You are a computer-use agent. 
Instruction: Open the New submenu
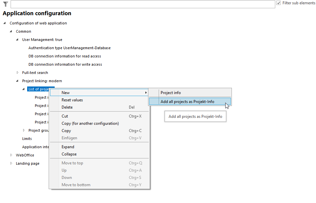(x=83, y=93)
